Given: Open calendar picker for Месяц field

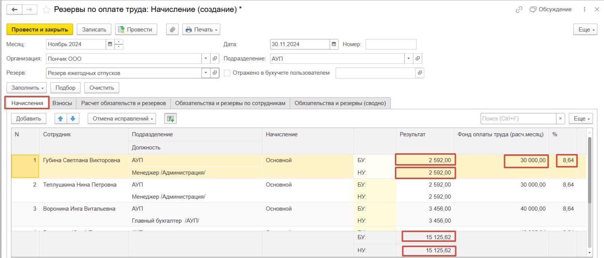Looking at the screenshot, I should pyautogui.click(x=110, y=44).
